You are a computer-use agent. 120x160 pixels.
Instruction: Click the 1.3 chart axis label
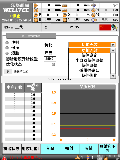click(54, 92)
